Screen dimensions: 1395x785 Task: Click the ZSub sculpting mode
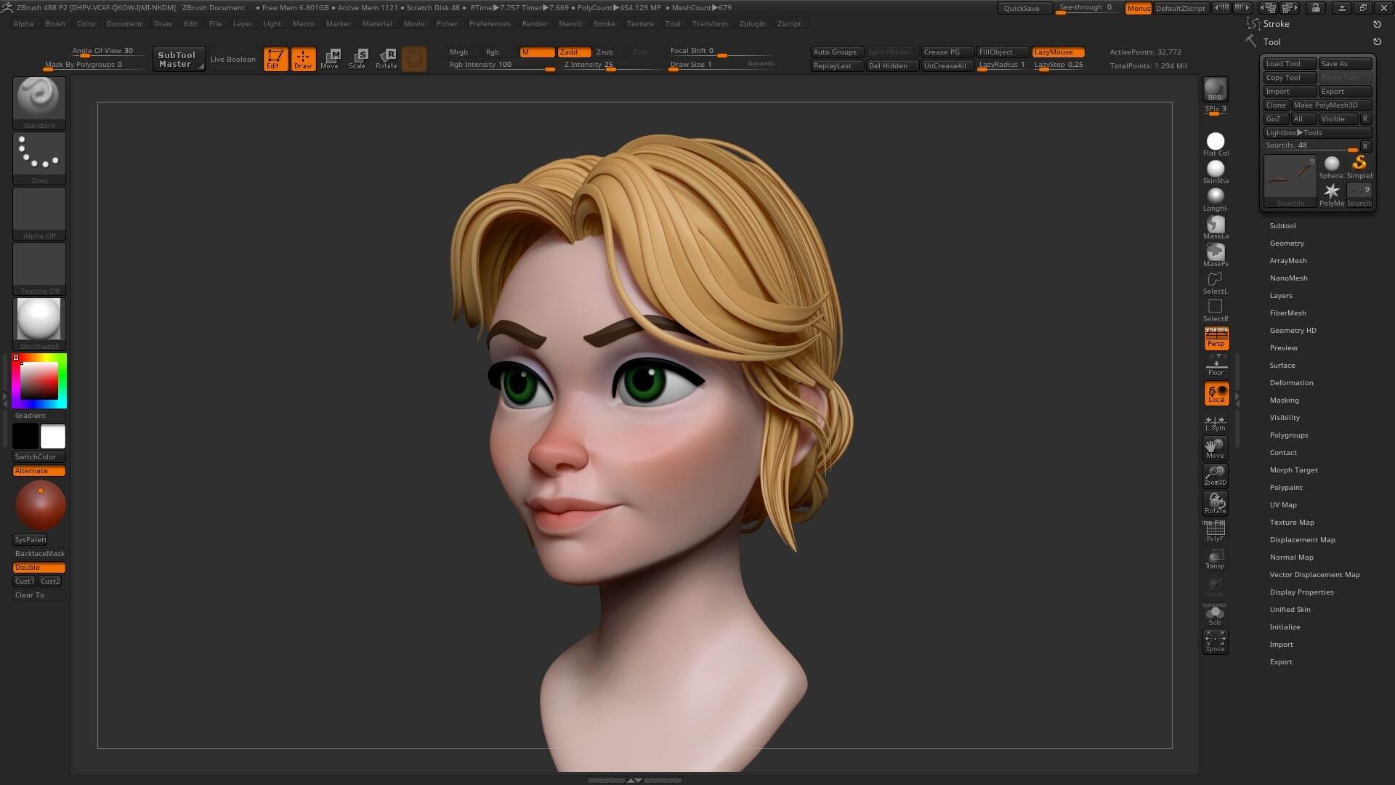(604, 50)
